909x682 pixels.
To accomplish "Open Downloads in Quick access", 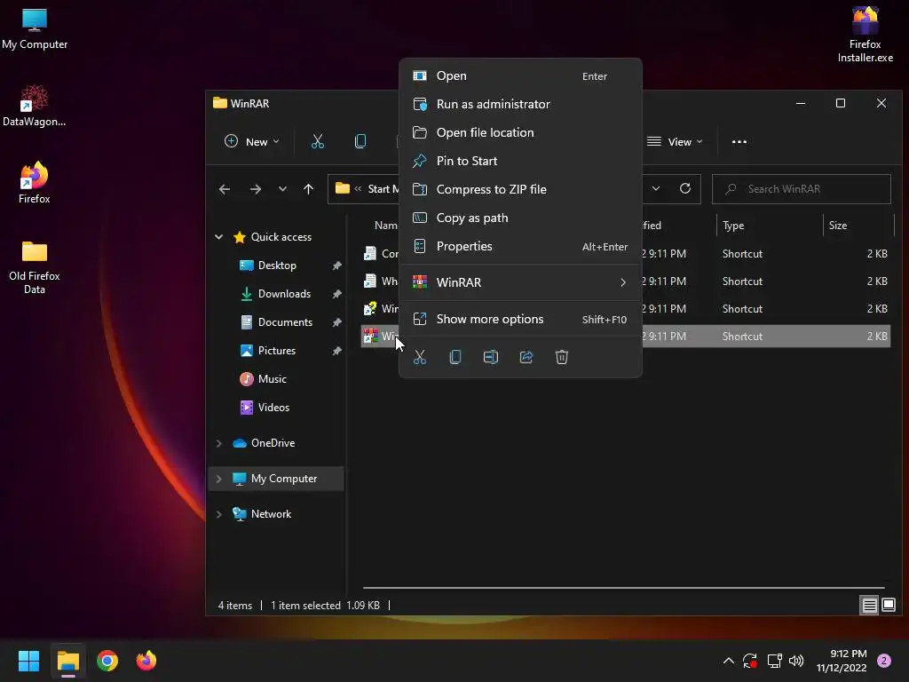I will coord(283,293).
